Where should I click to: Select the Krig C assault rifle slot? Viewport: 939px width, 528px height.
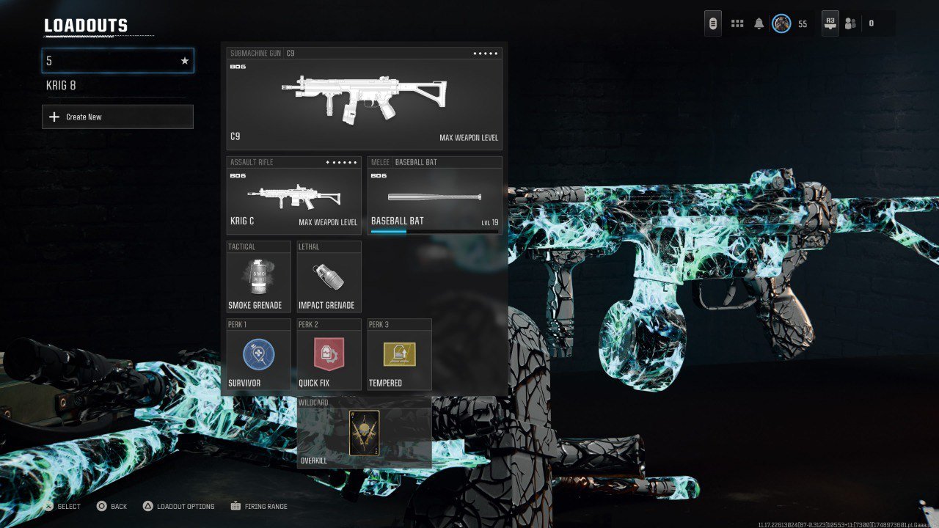[x=294, y=196]
